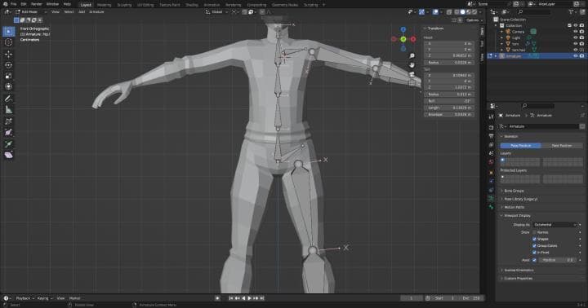Viewport: 588px width, 308px height.
Task: Toggle the perspective/orthographic grid icon
Action: pyautogui.click(x=412, y=83)
